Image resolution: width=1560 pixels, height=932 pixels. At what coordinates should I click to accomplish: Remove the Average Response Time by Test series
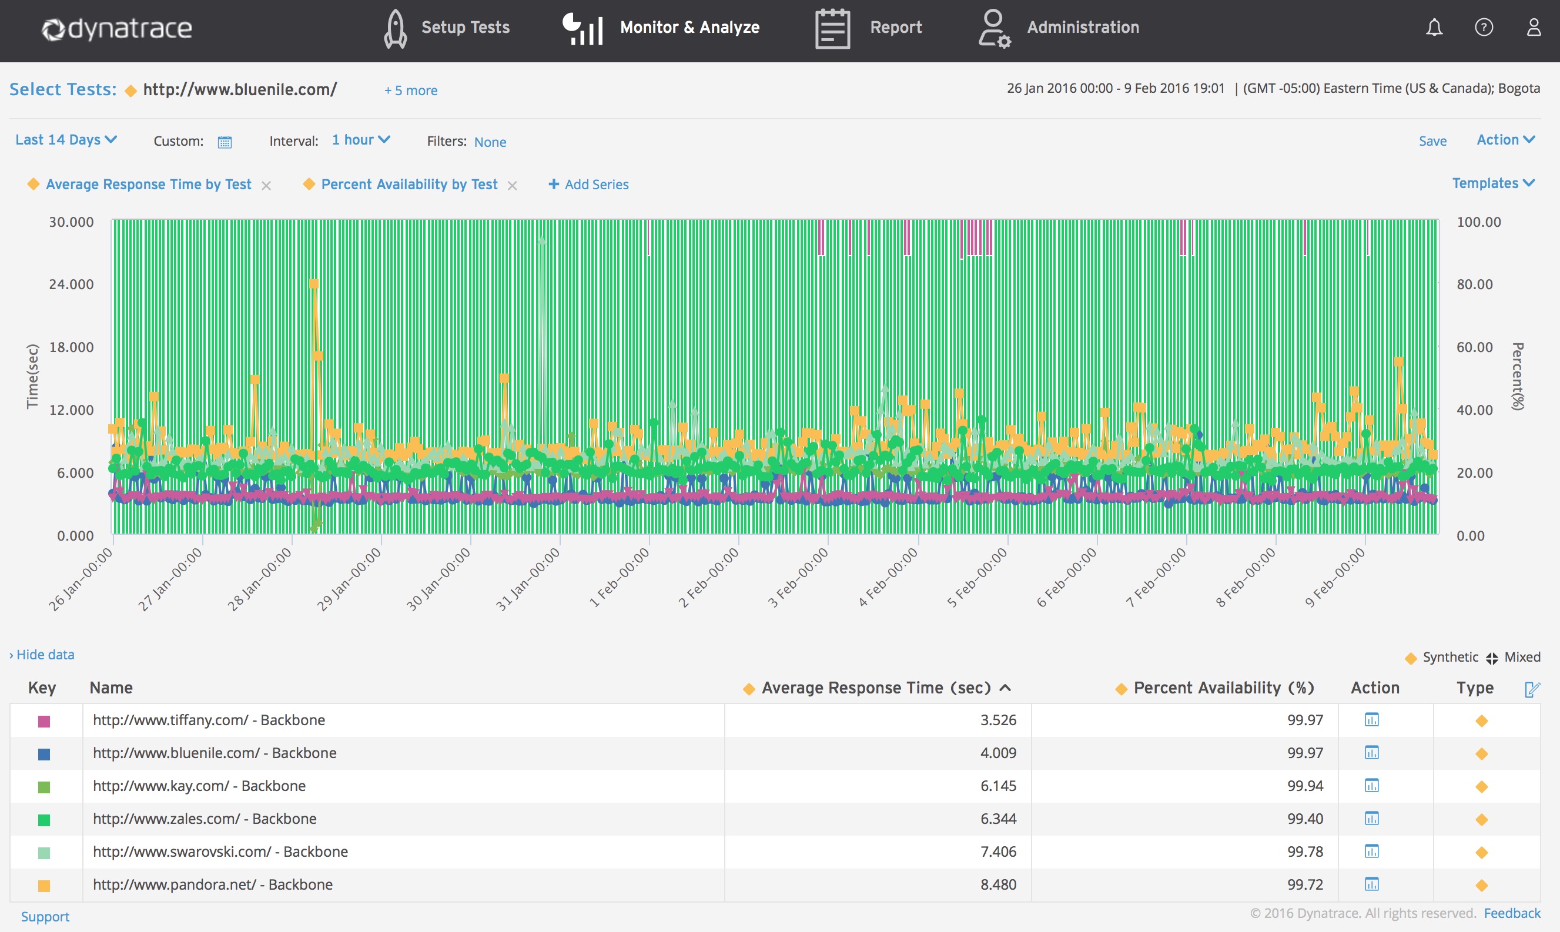(266, 185)
